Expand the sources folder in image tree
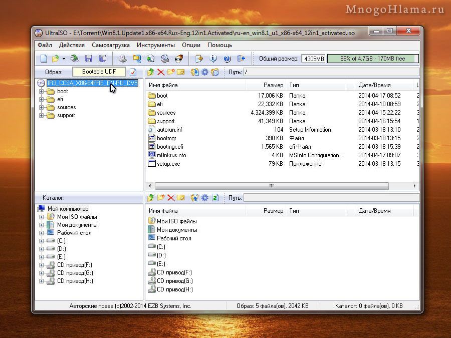This screenshot has height=338, width=451. click(42, 107)
